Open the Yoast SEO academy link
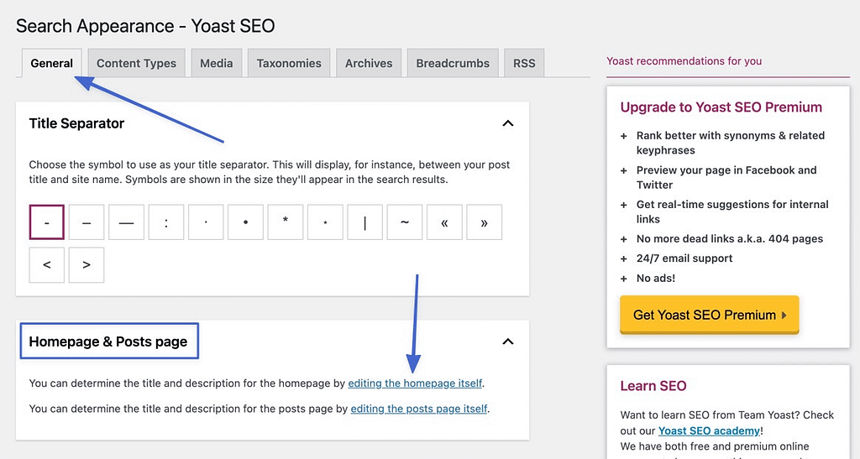 [709, 430]
